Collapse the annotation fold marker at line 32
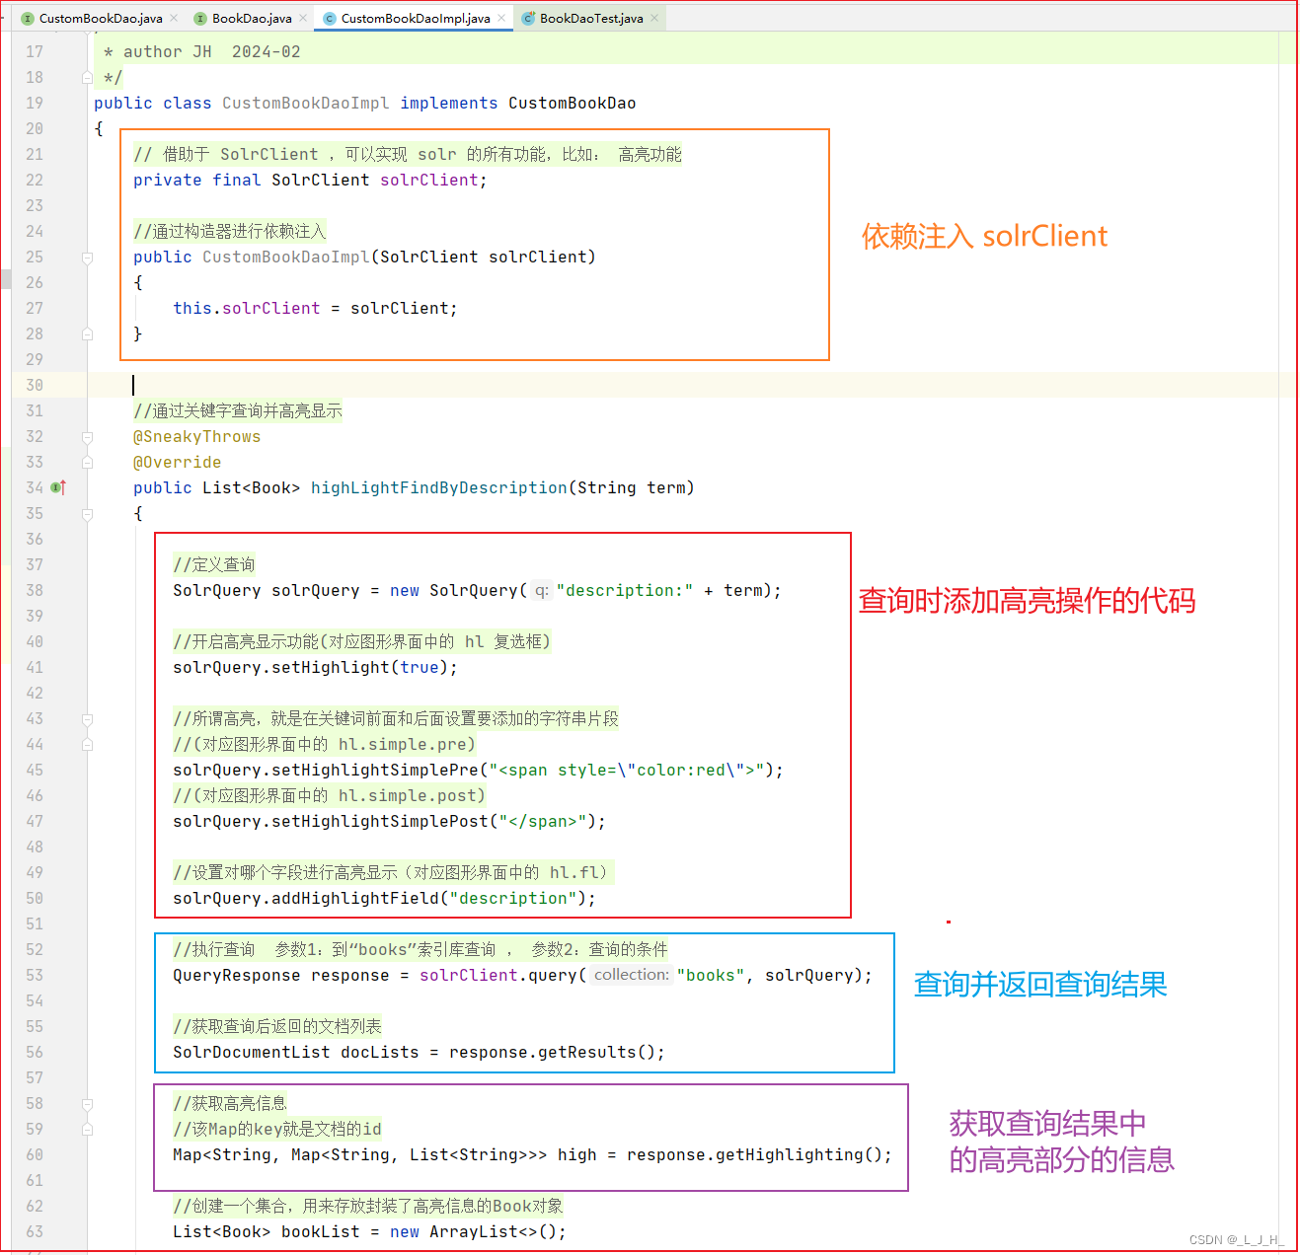Image resolution: width=1300 pixels, height=1255 pixels. [x=87, y=436]
